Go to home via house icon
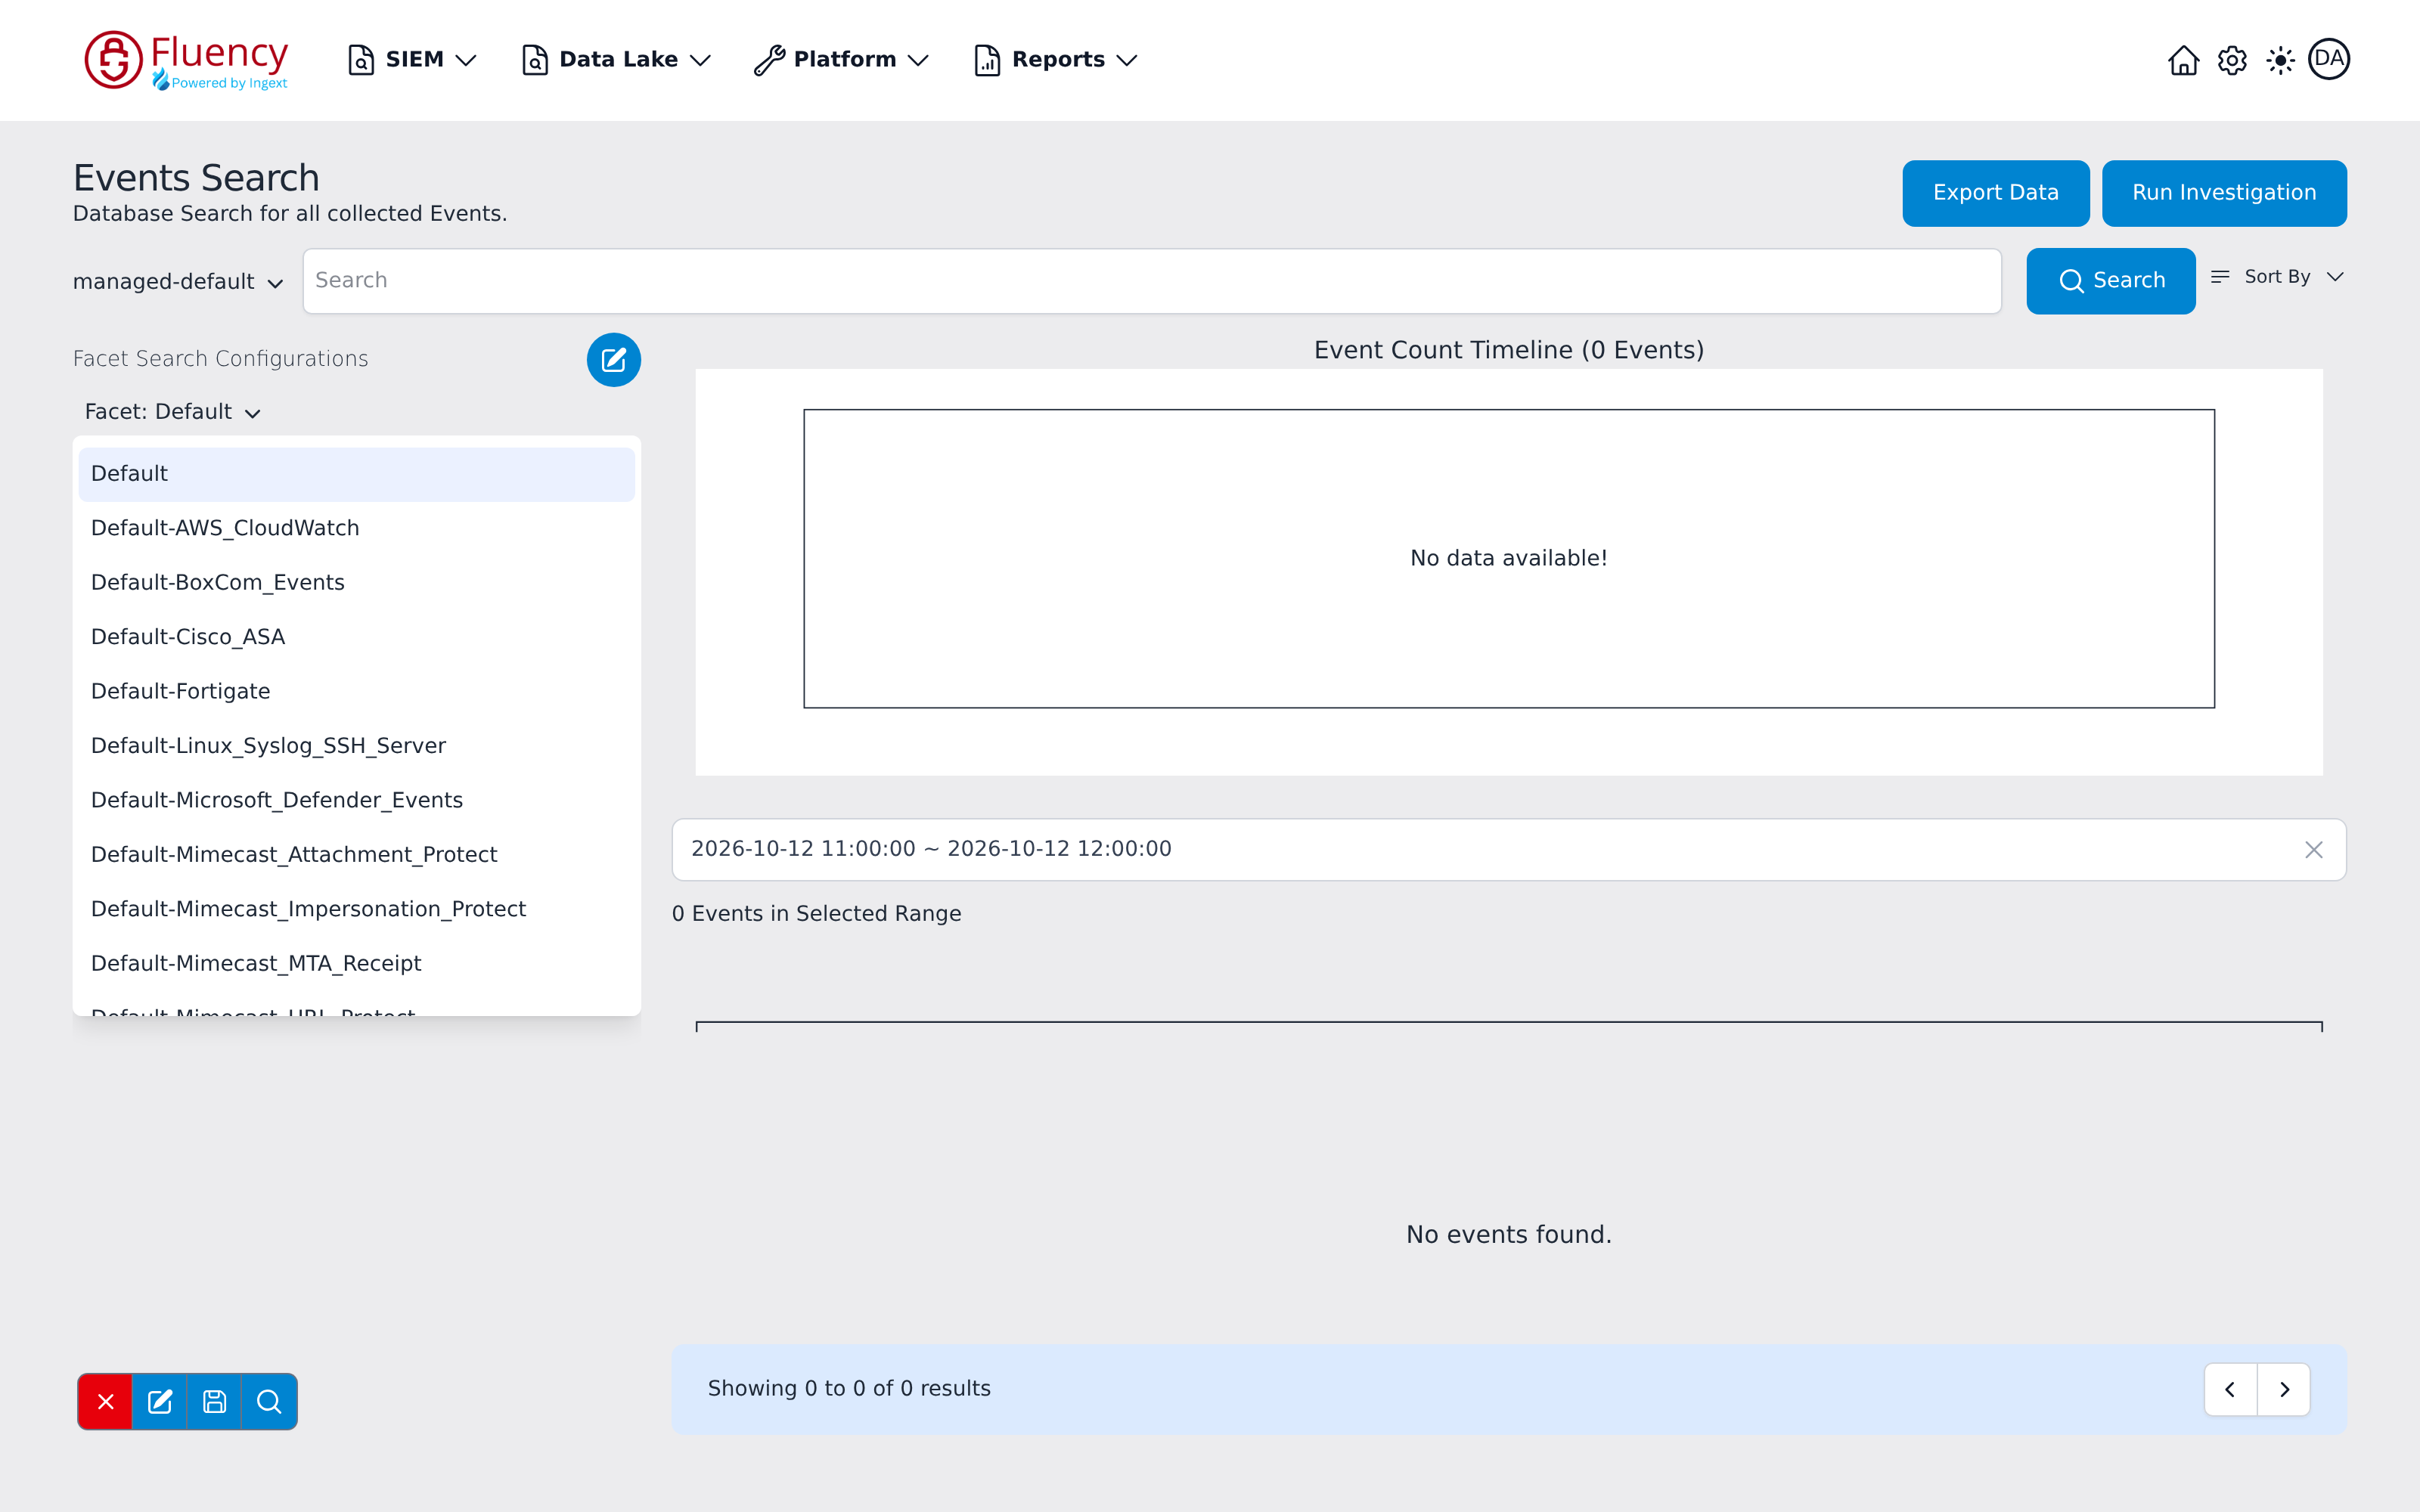Viewport: 2420px width, 1512px height. coord(2183,60)
